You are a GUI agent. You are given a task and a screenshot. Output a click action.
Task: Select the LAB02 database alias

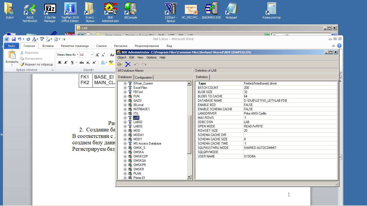pyautogui.click(x=138, y=122)
